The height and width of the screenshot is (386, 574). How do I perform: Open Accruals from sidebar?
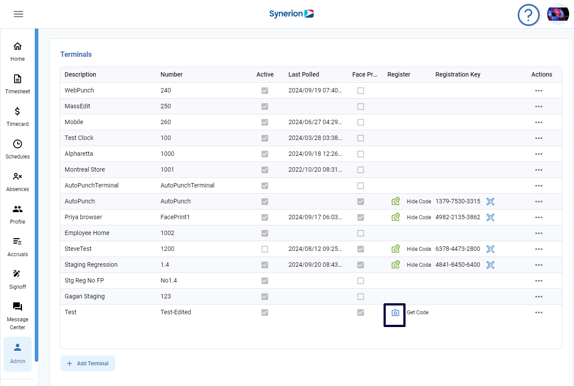point(18,247)
